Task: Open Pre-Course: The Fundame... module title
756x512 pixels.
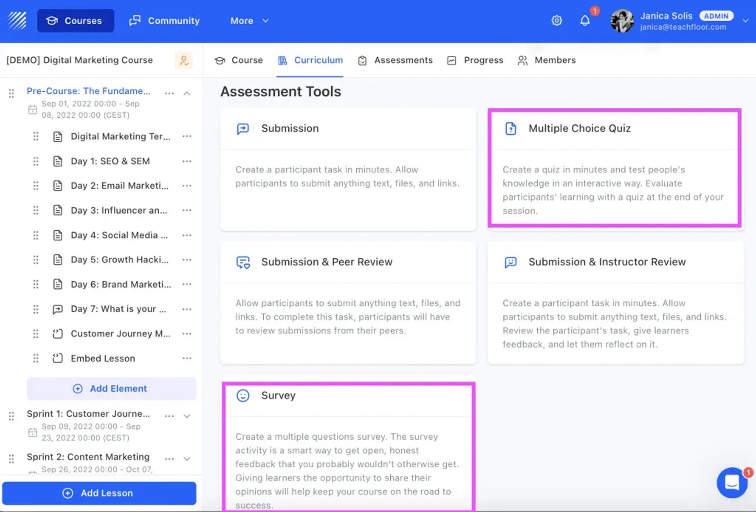Action: click(89, 91)
